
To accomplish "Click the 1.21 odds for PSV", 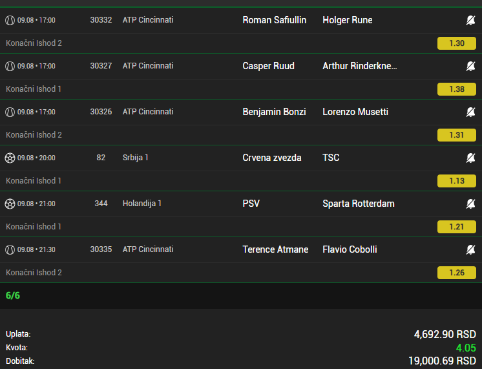I will [x=457, y=227].
